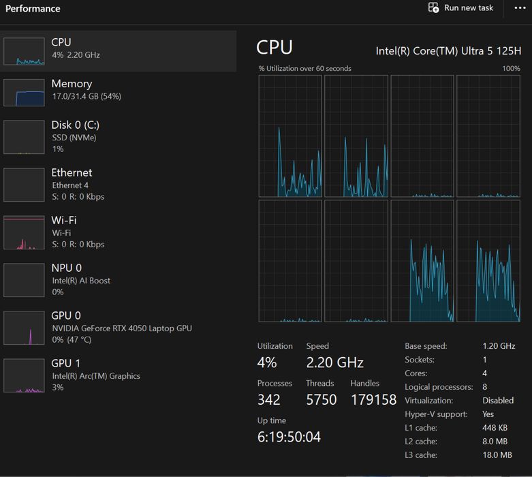Image resolution: width=532 pixels, height=477 pixels.
Task: Click the L2 cache 8.0 MB value
Action: (x=495, y=442)
